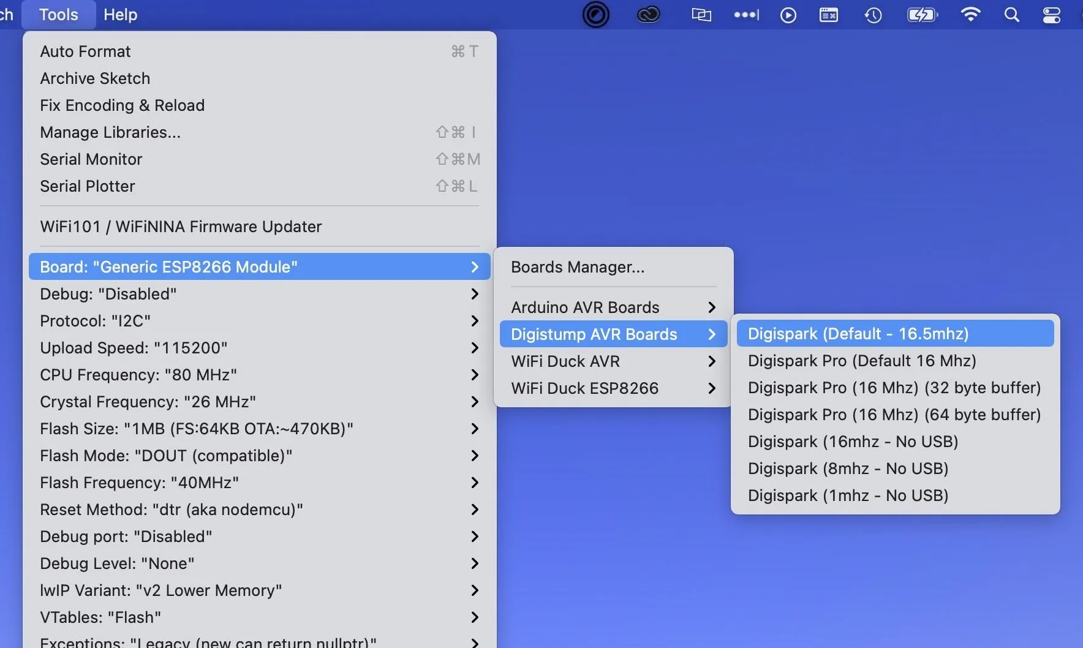The image size is (1083, 648).
Task: Expand WiFi Duck ESP8266 submenu
Action: (x=614, y=388)
